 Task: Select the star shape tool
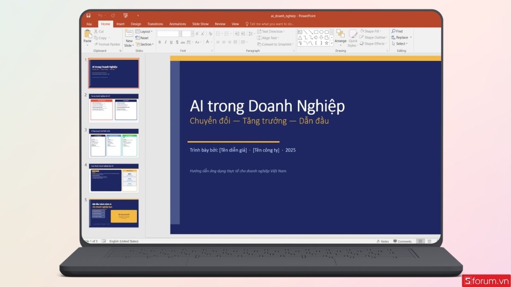click(x=326, y=43)
